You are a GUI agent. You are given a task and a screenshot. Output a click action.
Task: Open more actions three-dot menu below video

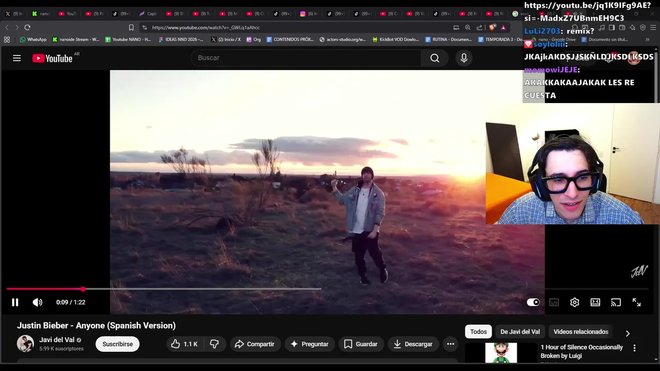[x=450, y=344]
